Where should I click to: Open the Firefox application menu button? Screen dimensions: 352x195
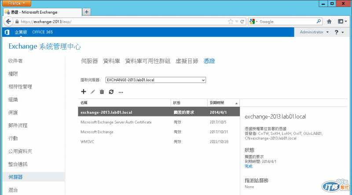pos(17,3)
